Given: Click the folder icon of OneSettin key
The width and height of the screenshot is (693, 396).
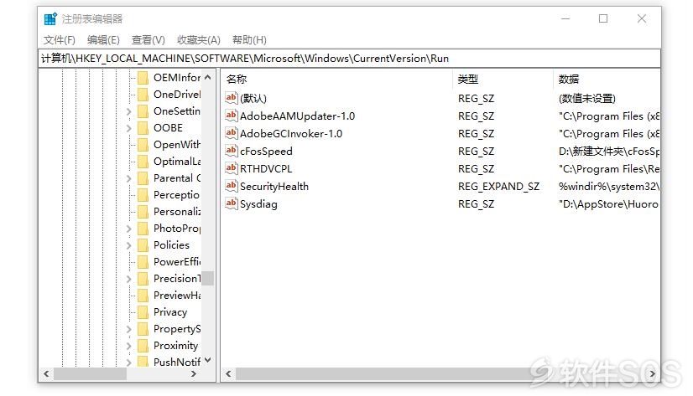Looking at the screenshot, I should click(x=143, y=111).
